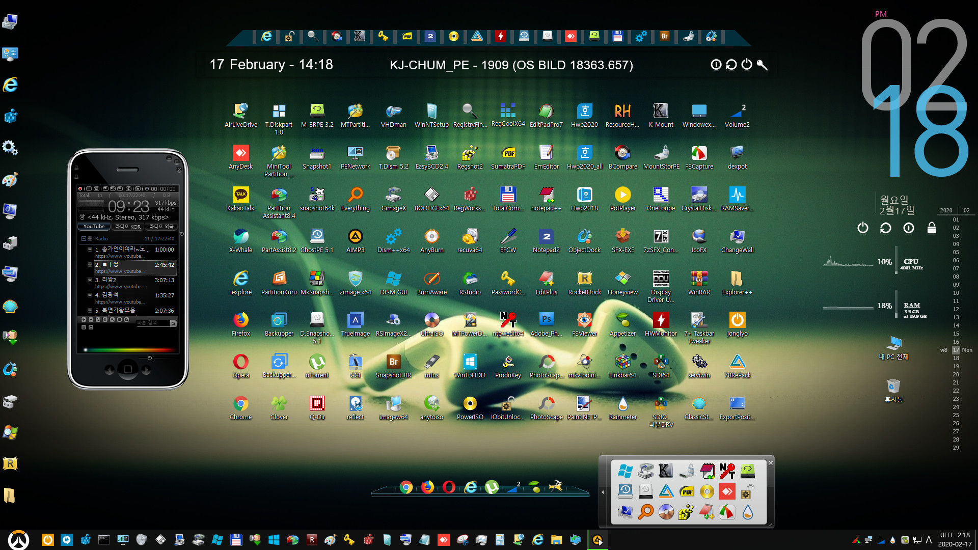
Task: Click the restart icon under date widget
Action: 885,228
